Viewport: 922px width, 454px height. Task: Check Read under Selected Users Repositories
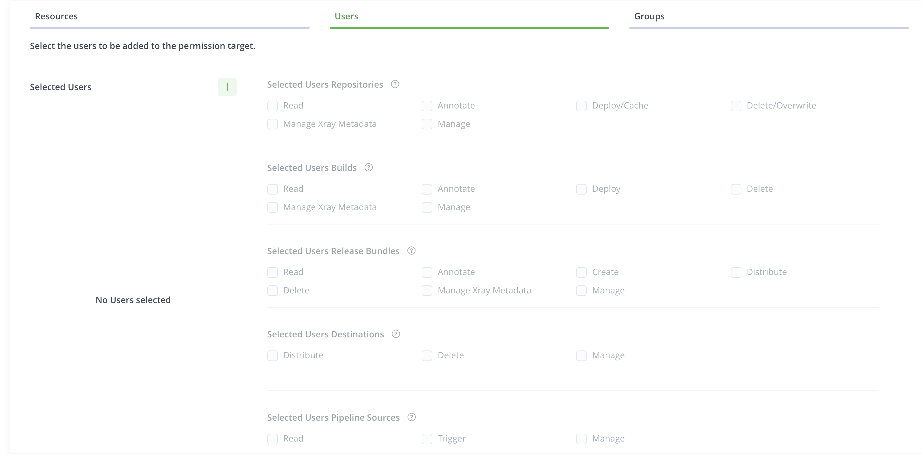[x=272, y=106]
